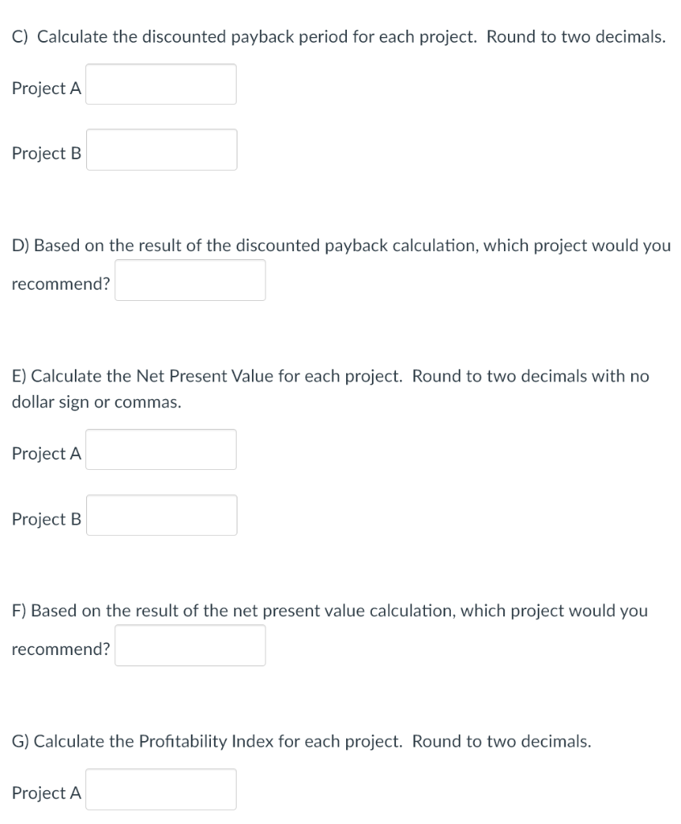681x824 pixels.
Task: Focus the discounted payback answer for Project B
Action: click(x=160, y=150)
